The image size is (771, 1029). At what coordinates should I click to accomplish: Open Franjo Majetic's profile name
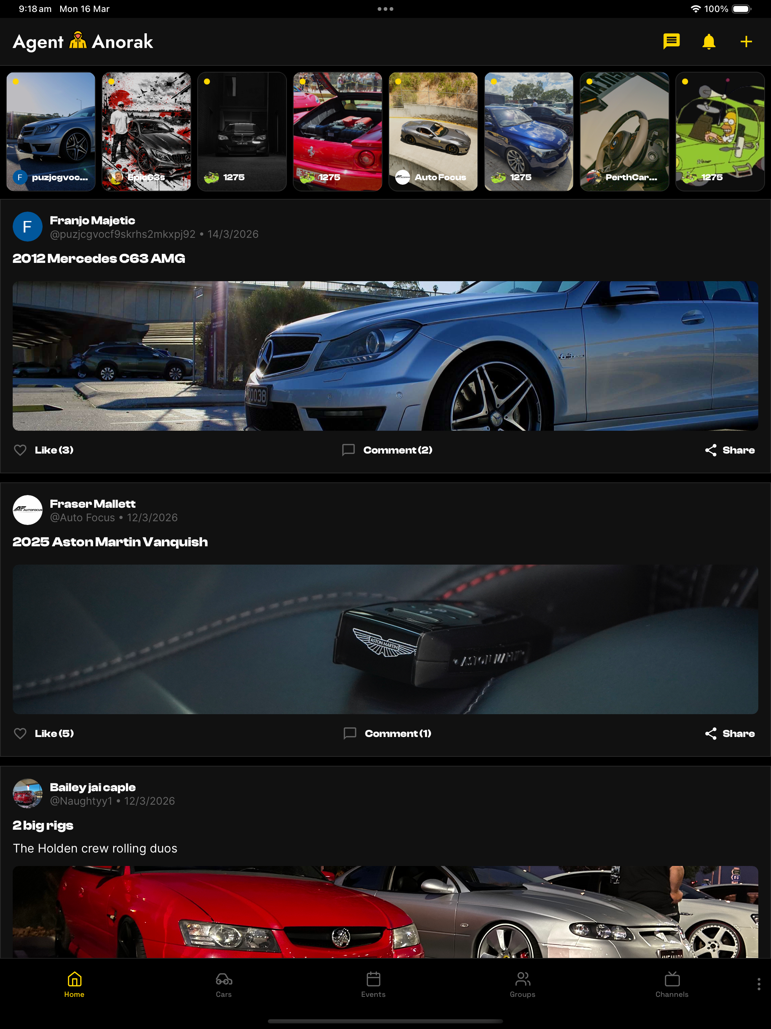point(93,221)
